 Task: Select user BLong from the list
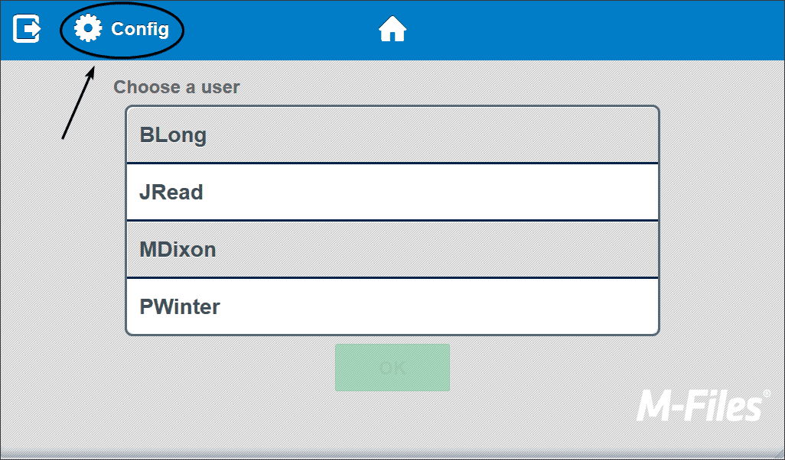pyautogui.click(x=392, y=135)
